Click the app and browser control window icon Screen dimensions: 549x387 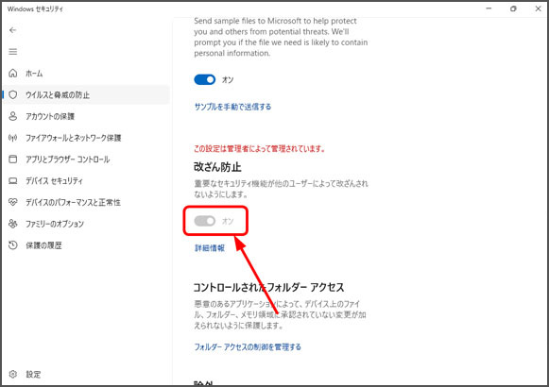[13, 160]
